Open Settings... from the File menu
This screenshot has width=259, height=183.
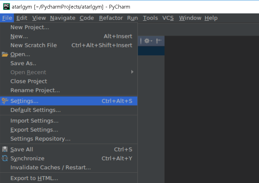69,101
